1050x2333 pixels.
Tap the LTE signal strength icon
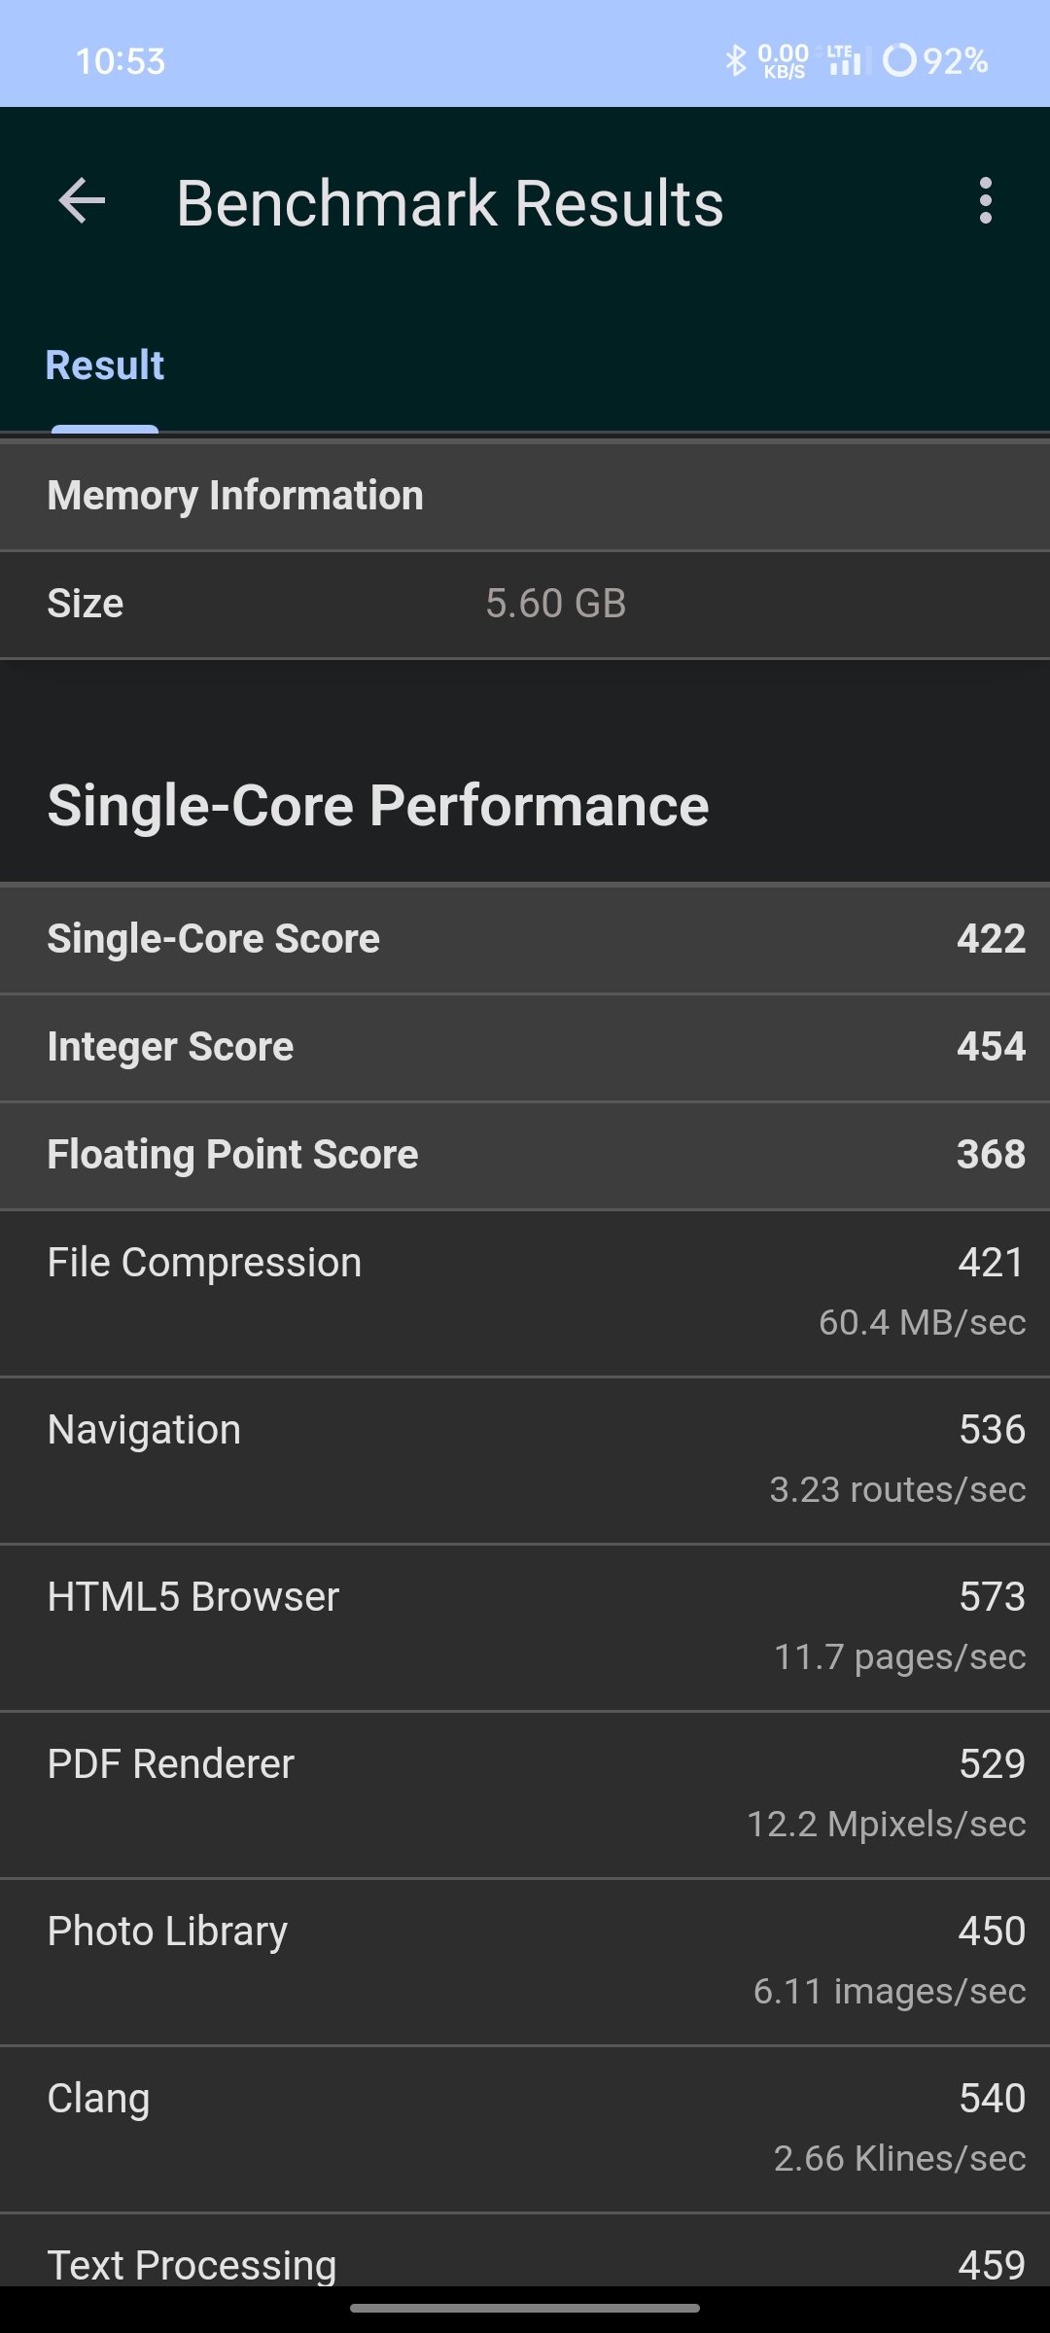(x=847, y=60)
